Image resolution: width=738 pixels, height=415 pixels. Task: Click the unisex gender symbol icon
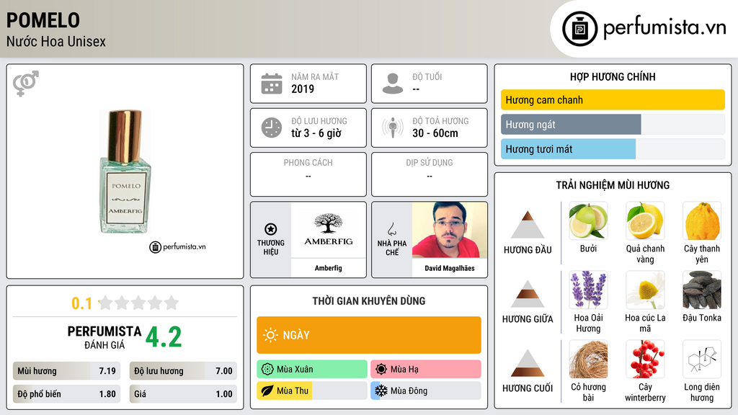coord(25,84)
